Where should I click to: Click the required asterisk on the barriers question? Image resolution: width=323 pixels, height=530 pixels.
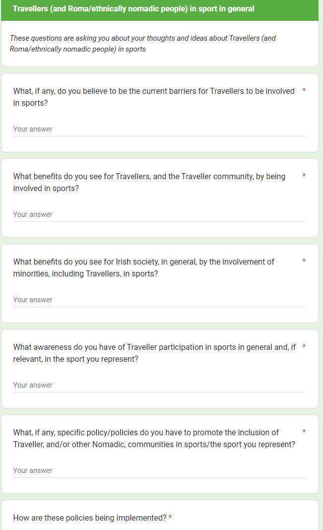[x=304, y=90]
